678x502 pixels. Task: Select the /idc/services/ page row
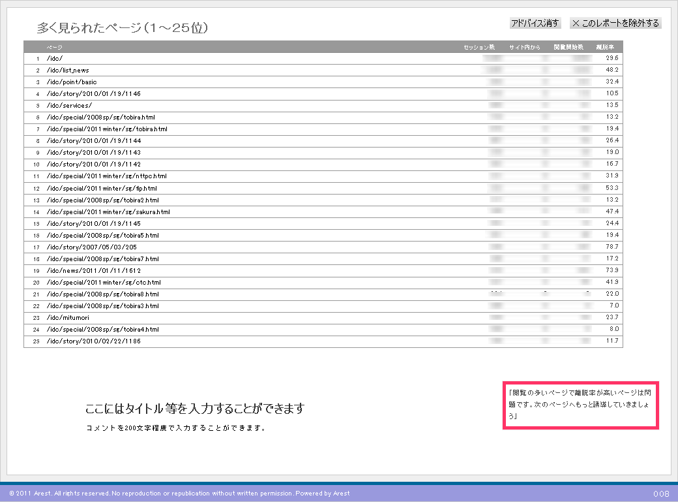click(x=69, y=106)
